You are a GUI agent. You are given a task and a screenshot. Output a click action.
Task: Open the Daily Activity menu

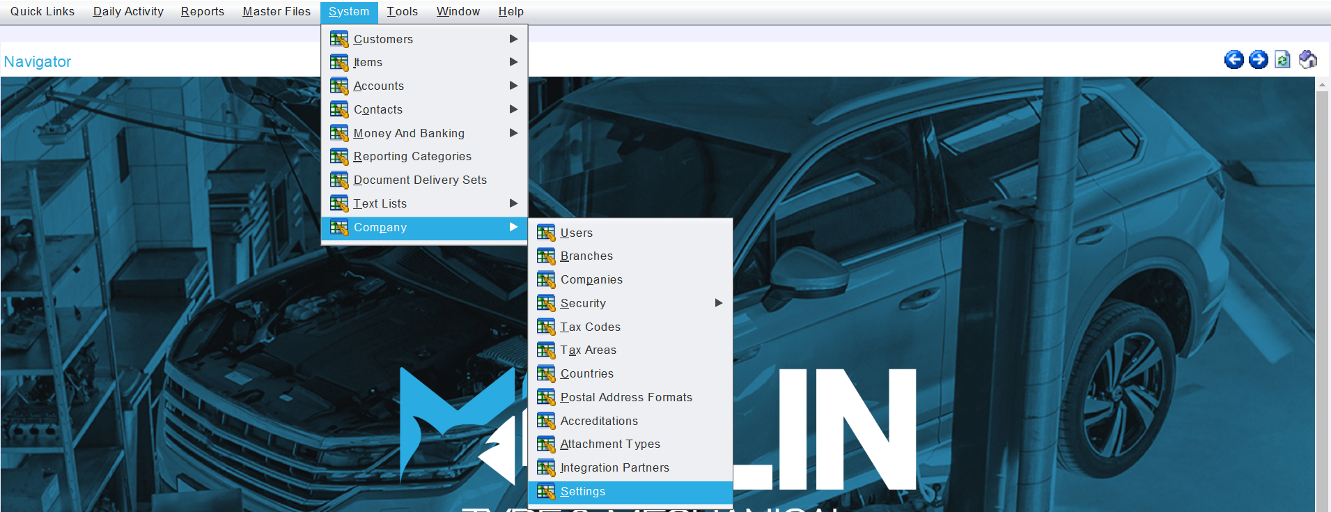point(128,12)
